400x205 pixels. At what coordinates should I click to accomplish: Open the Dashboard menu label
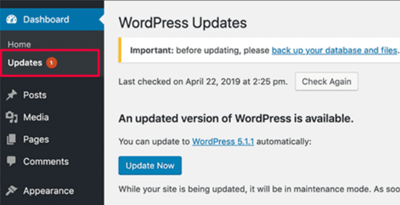[46, 19]
